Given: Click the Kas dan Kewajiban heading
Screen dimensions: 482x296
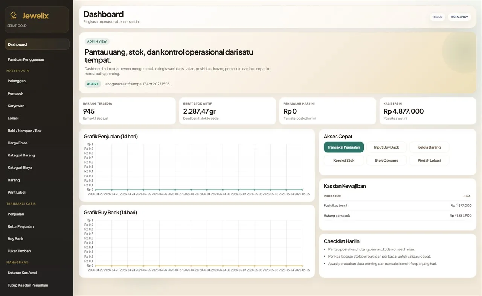Looking at the screenshot, I should coord(345,186).
